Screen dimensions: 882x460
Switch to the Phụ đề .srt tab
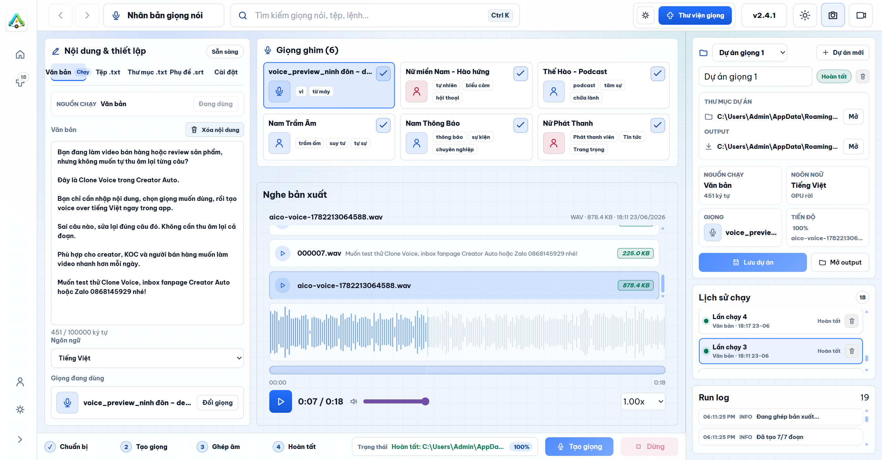186,72
